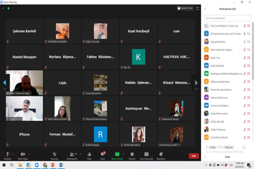The height and width of the screenshot is (169, 254).
Task: Enter full screen mode with the corner icon
Action: pos(197,8)
